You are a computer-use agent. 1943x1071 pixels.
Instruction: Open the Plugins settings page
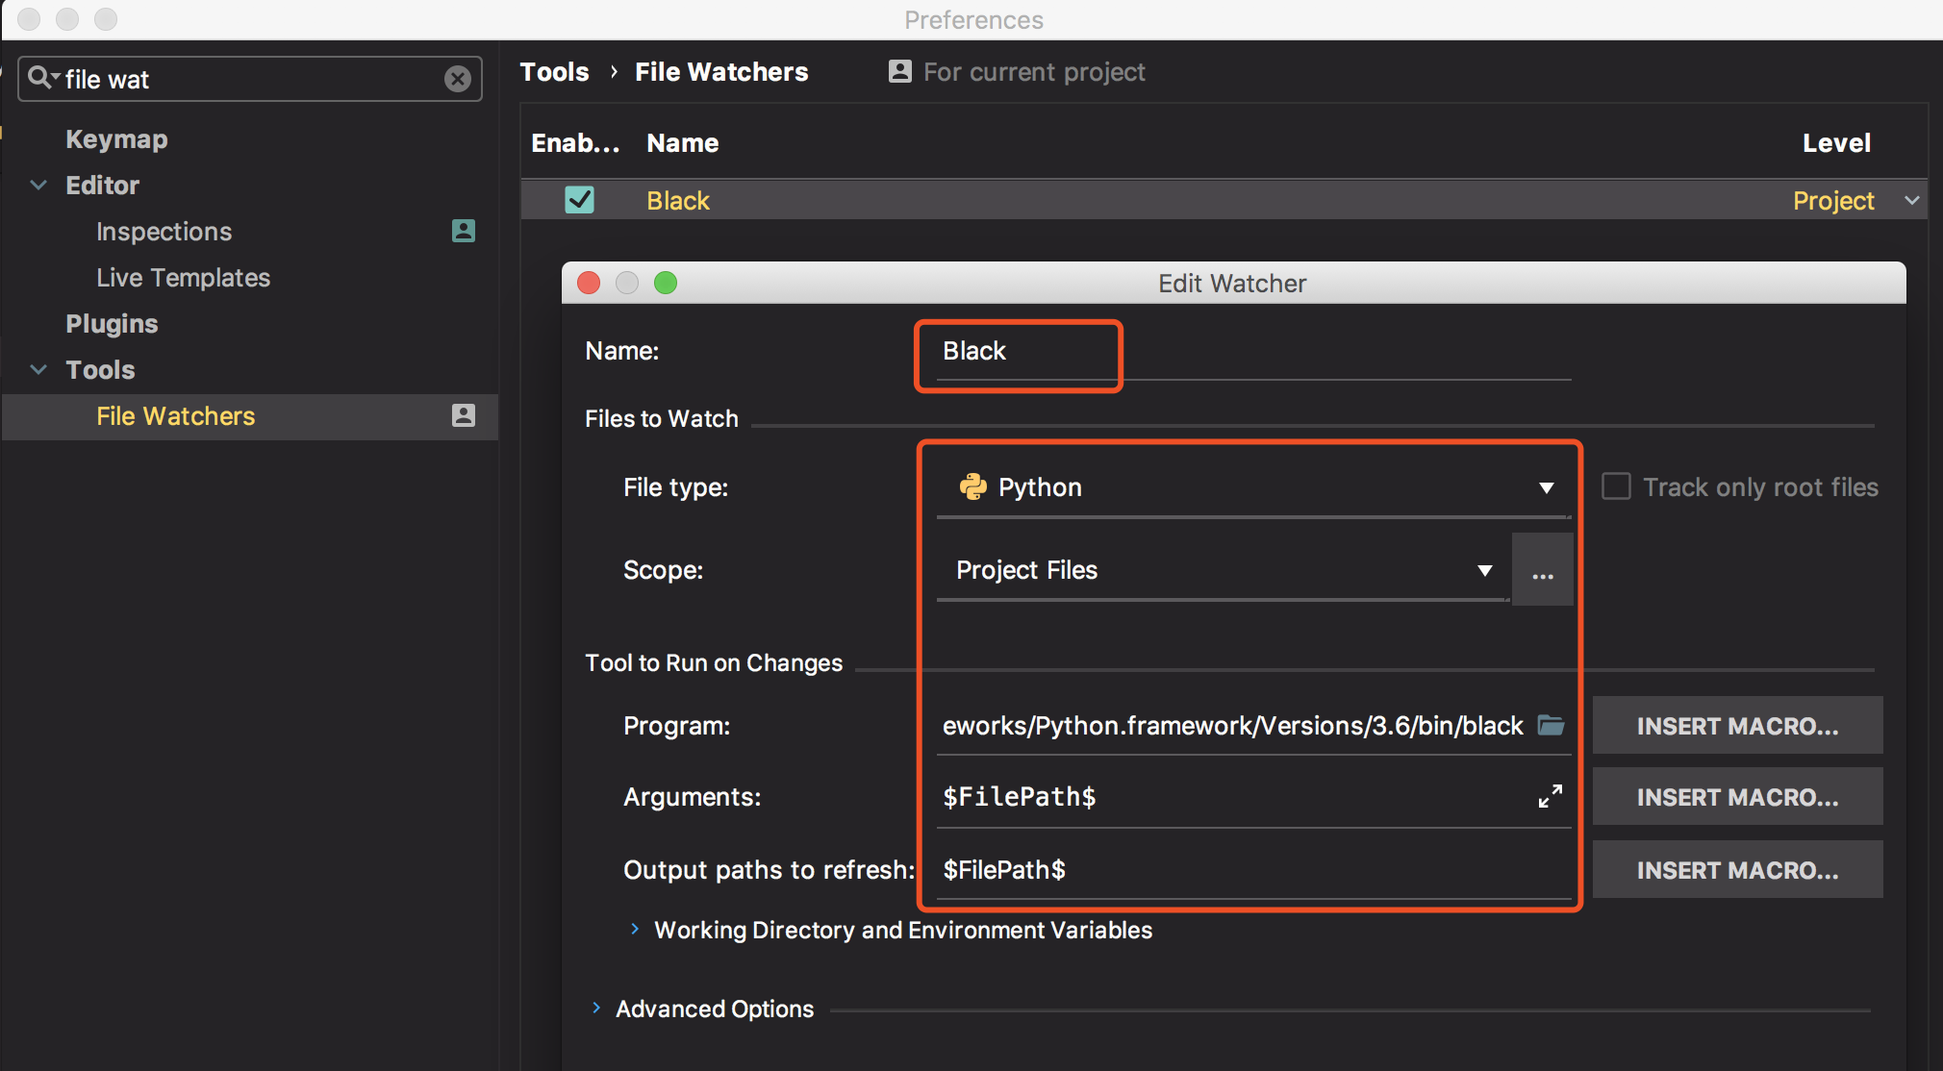coord(112,324)
